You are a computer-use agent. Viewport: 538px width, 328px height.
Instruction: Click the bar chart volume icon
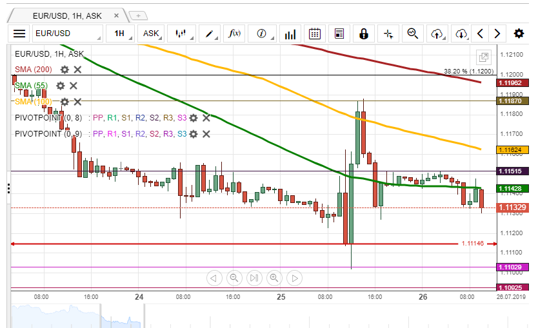(x=290, y=34)
